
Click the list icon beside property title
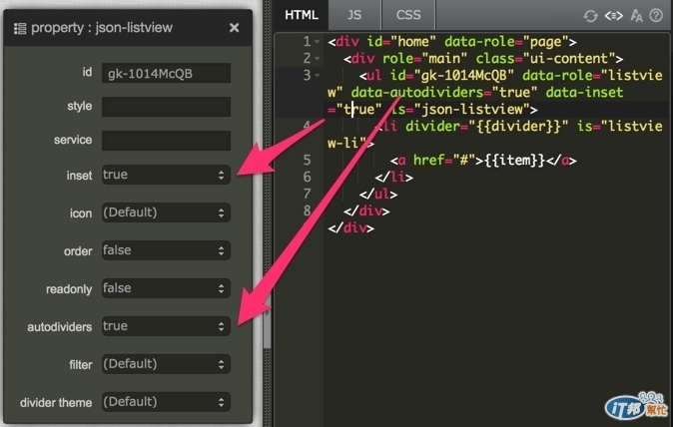[x=20, y=28]
